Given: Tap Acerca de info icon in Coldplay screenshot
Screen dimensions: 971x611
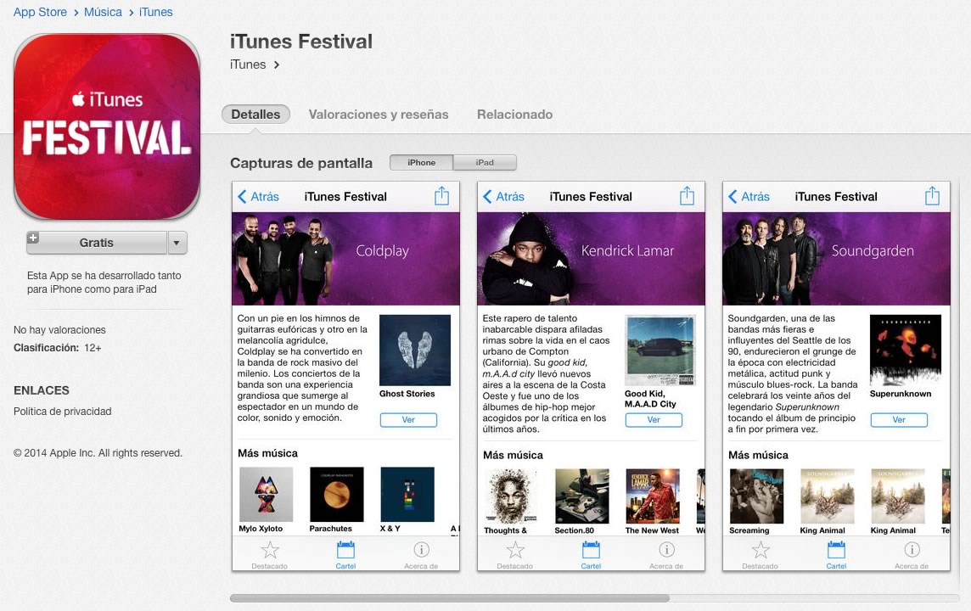Looking at the screenshot, I should pyautogui.click(x=421, y=550).
